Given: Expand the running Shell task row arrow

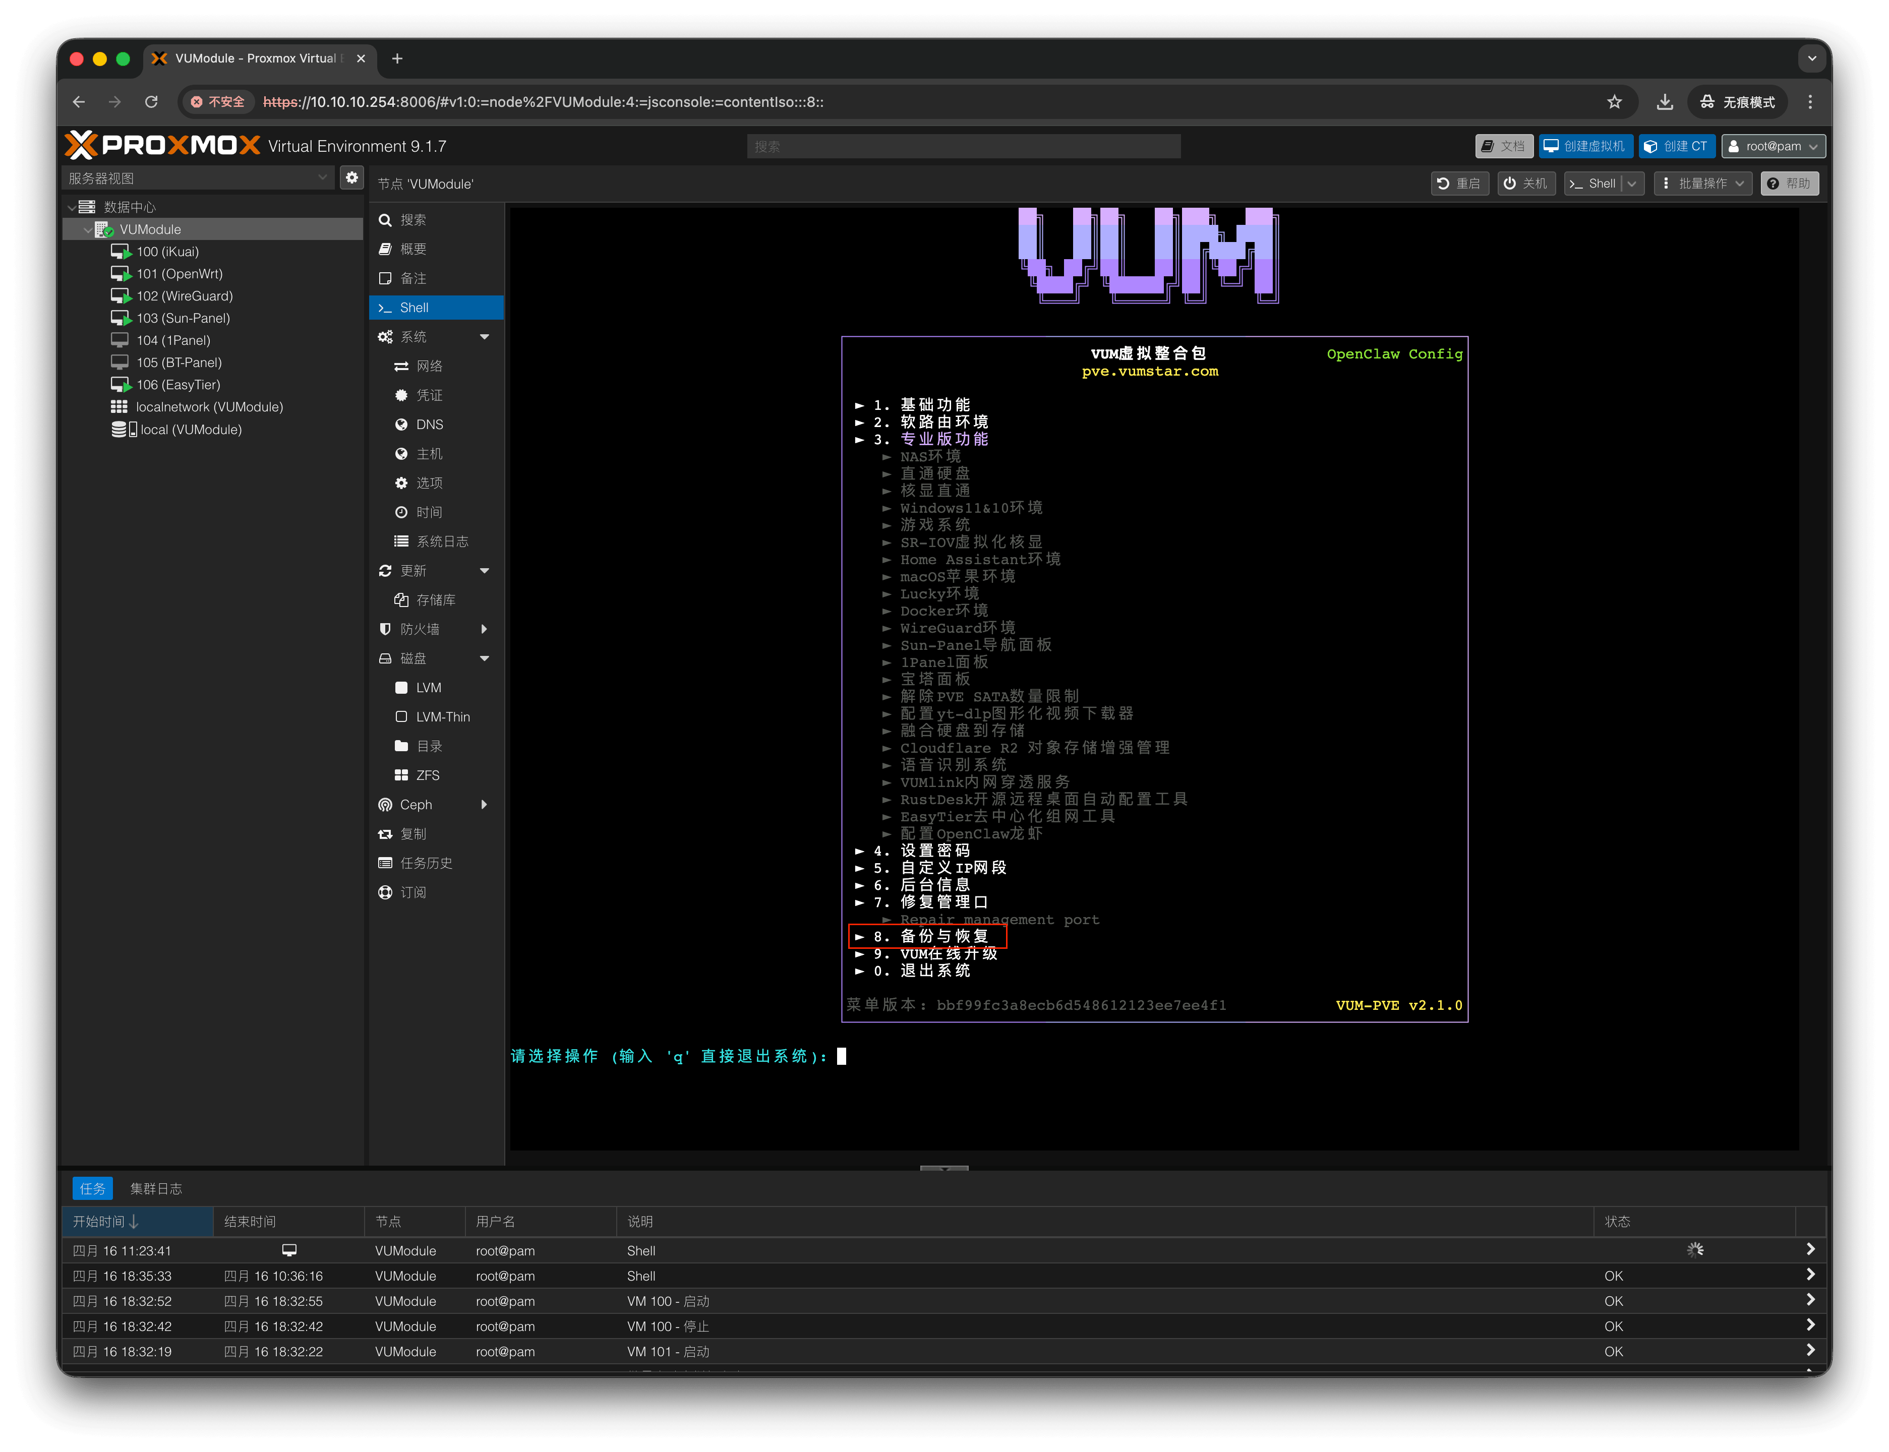Looking at the screenshot, I should pyautogui.click(x=1810, y=1250).
